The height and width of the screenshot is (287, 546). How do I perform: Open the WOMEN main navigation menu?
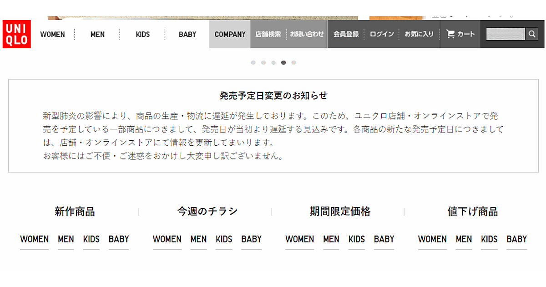click(x=52, y=34)
